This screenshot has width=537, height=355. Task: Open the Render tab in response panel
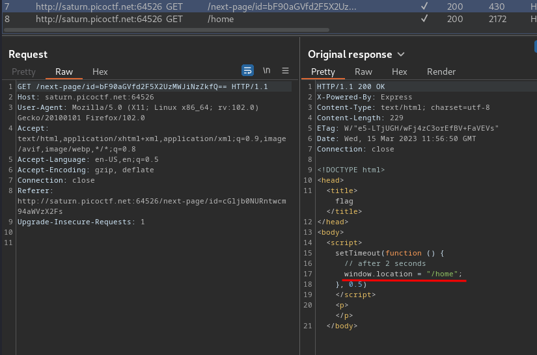click(441, 72)
